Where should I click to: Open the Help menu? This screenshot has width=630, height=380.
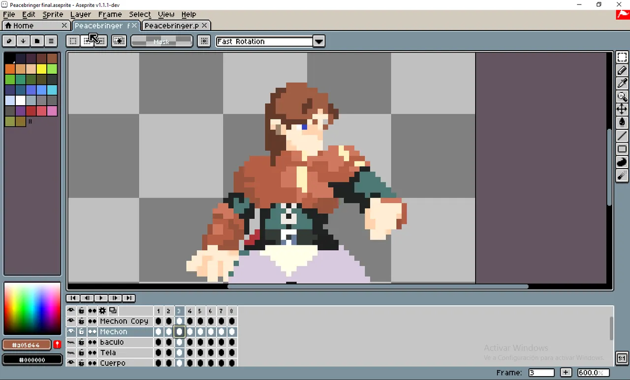[x=189, y=14]
